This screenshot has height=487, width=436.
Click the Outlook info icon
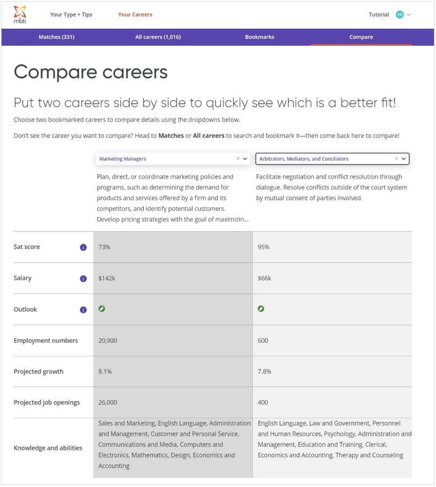click(x=83, y=309)
